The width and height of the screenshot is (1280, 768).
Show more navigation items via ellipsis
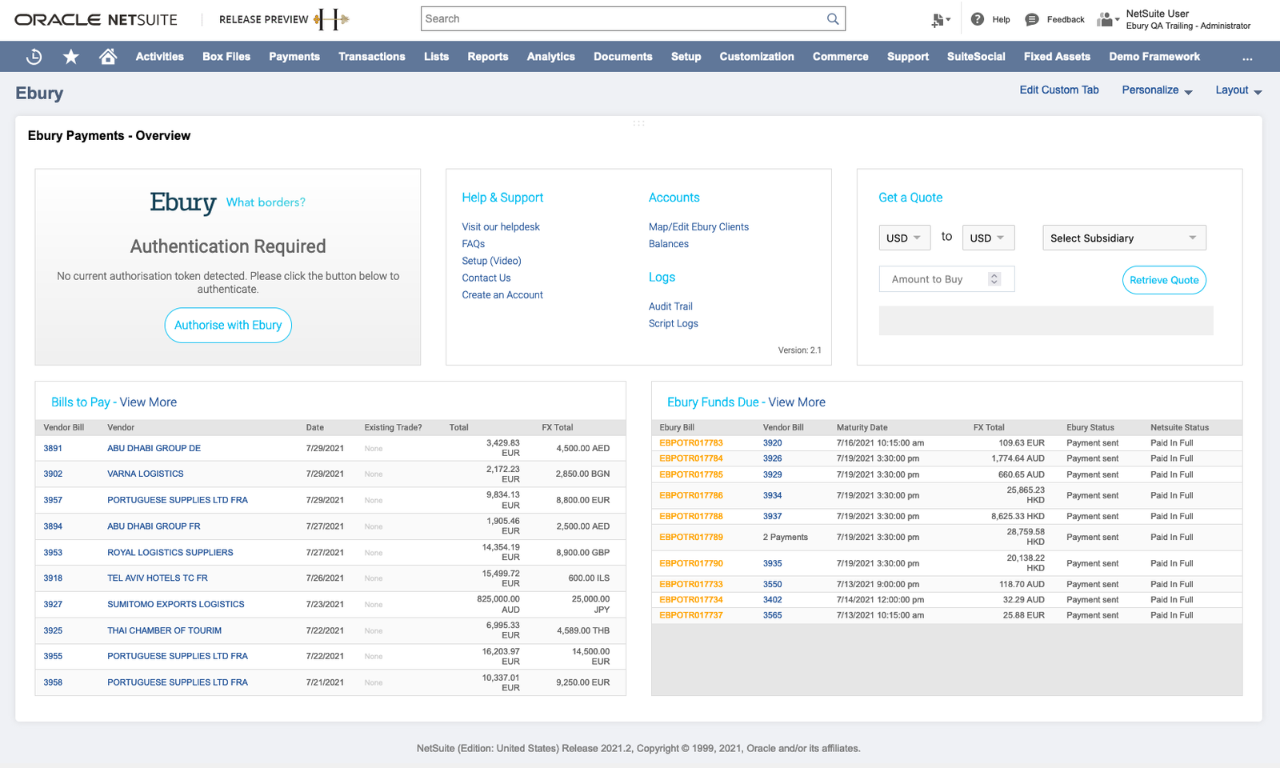(1247, 57)
